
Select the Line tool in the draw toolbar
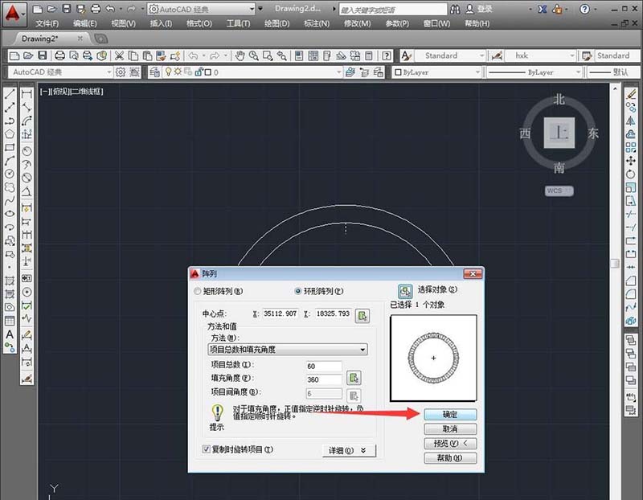click(10, 94)
